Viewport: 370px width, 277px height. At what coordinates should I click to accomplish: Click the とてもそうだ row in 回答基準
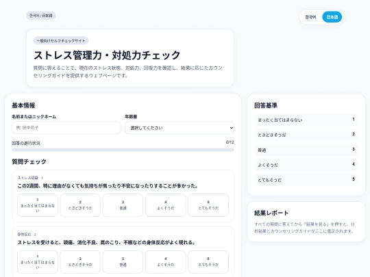click(x=306, y=180)
